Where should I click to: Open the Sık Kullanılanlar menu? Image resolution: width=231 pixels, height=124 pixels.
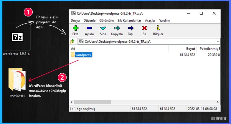pyautogui.click(x=129, y=21)
